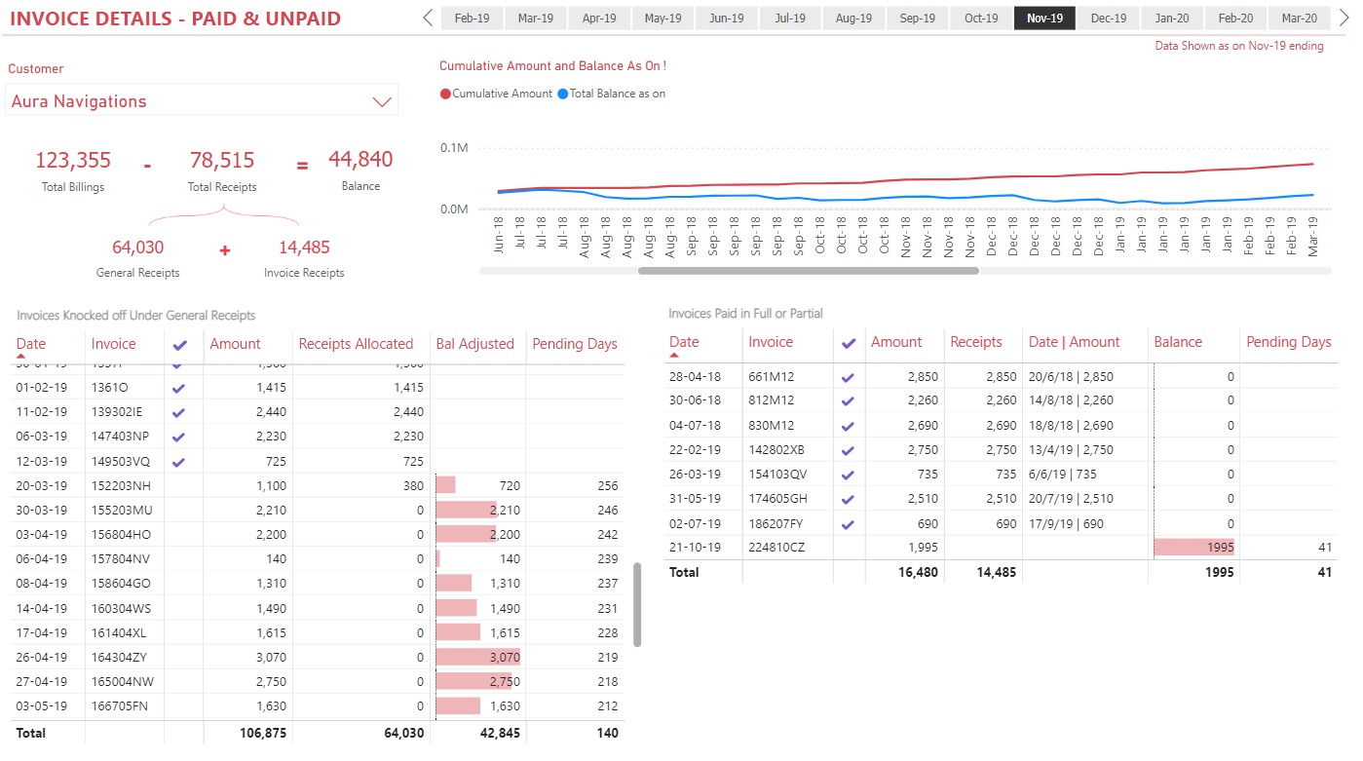The width and height of the screenshot is (1363, 761).
Task: Switch to the Feb-19 month tab
Action: pos(473,19)
